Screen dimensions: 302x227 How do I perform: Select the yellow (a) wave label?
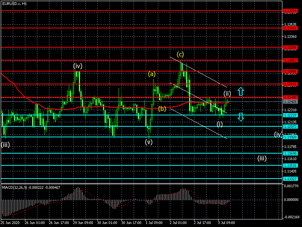tap(152, 74)
